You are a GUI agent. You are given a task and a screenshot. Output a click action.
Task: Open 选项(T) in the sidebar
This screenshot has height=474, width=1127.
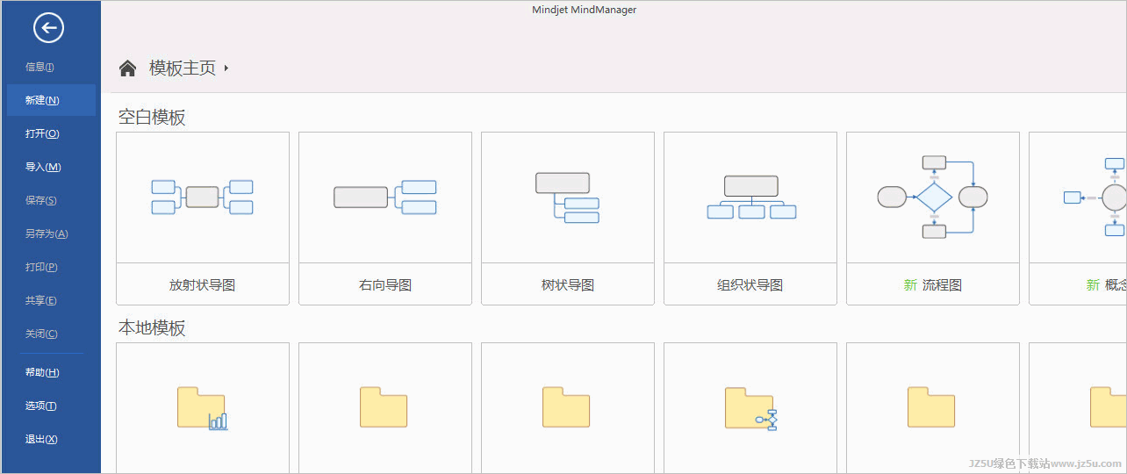click(x=41, y=406)
